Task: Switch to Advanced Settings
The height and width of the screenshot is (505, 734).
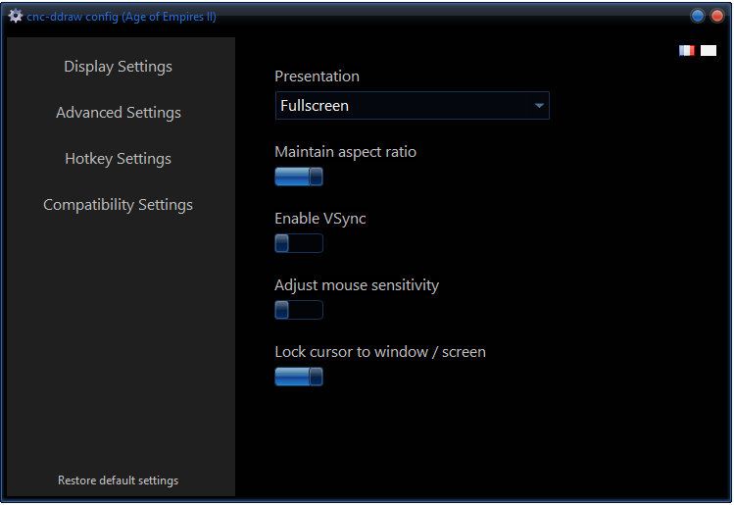Action: [118, 113]
